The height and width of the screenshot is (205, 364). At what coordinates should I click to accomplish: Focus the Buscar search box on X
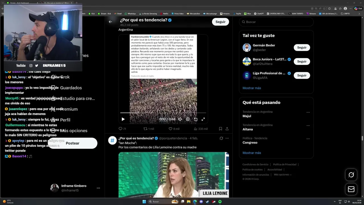276,22
